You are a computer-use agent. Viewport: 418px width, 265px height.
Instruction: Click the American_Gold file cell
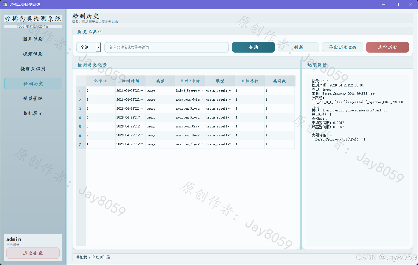point(190,100)
